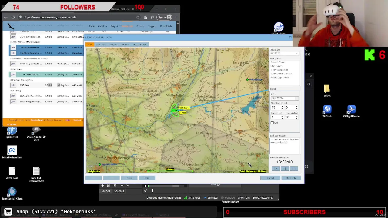Open the browser more options menu
Image resolution: width=388 pixels, height=218 pixels.
176,17
